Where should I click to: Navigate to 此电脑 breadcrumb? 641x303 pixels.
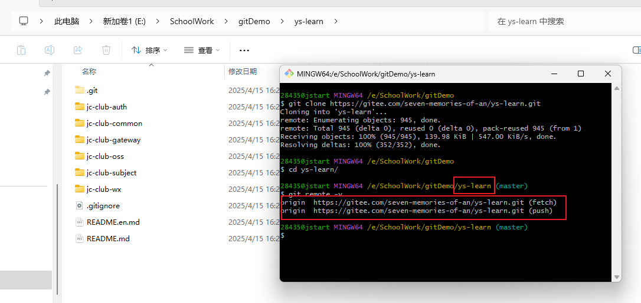point(67,21)
